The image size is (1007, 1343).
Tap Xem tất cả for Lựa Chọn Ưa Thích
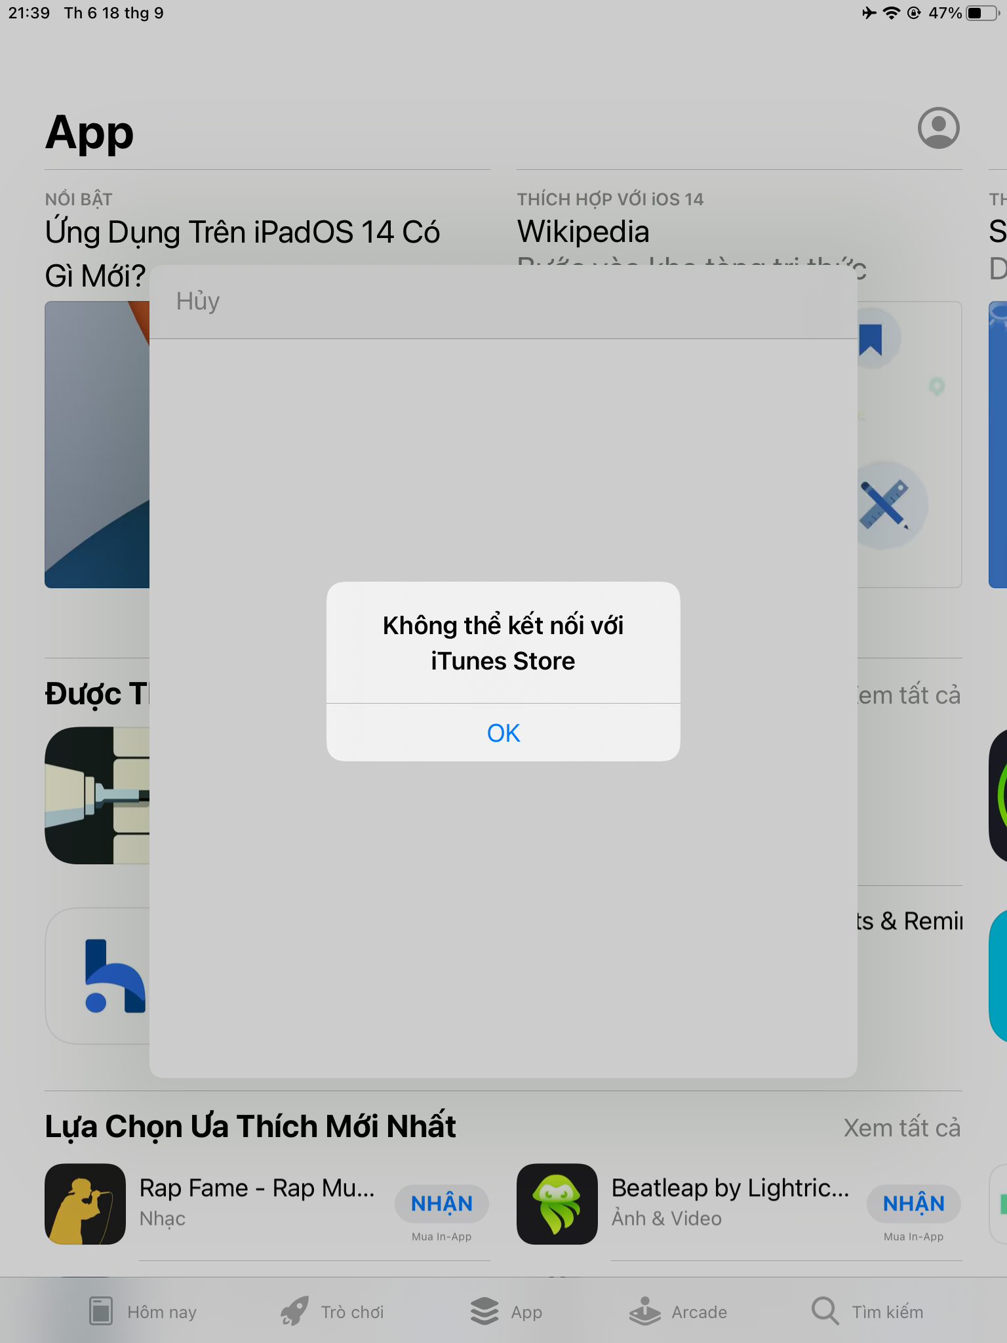click(902, 1128)
